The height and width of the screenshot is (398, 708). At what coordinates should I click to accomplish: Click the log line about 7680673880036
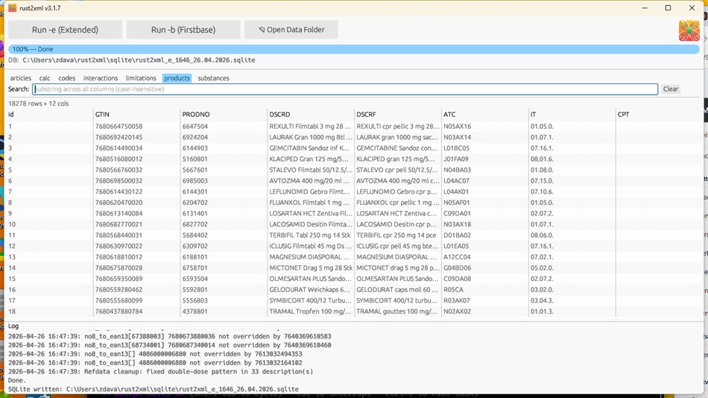click(169, 337)
